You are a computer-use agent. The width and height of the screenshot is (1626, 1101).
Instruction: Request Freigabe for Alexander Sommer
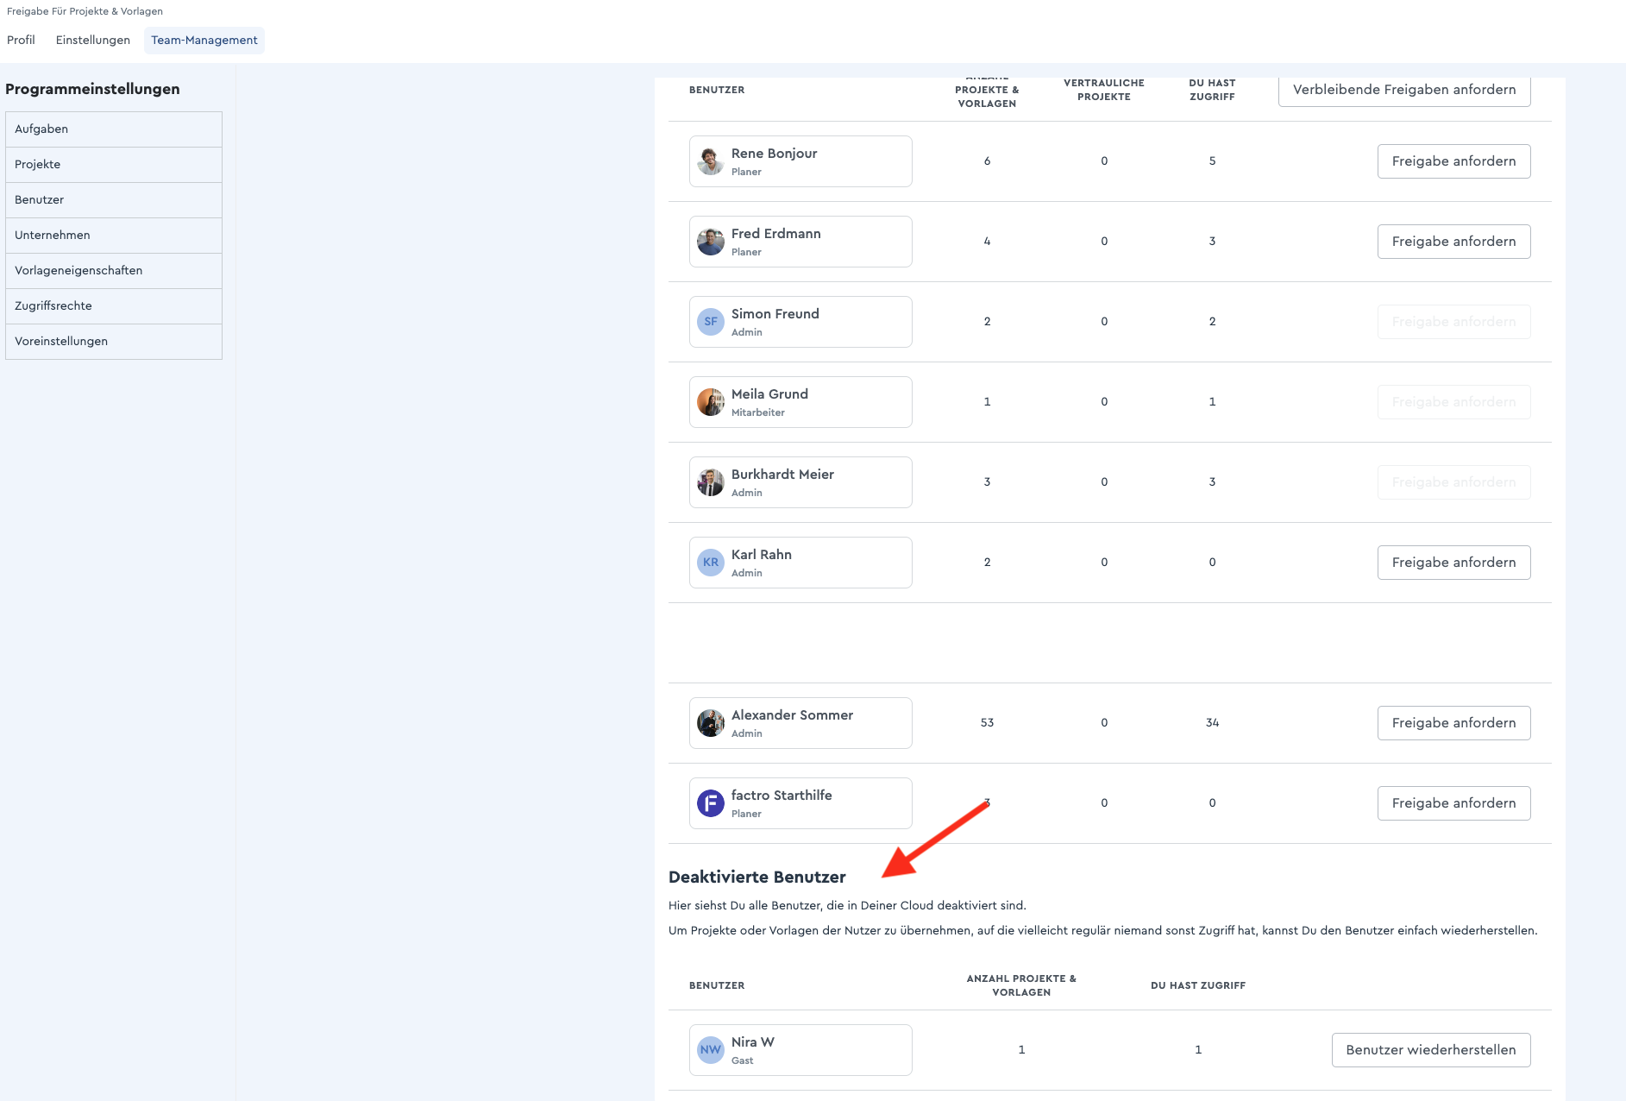coord(1453,723)
